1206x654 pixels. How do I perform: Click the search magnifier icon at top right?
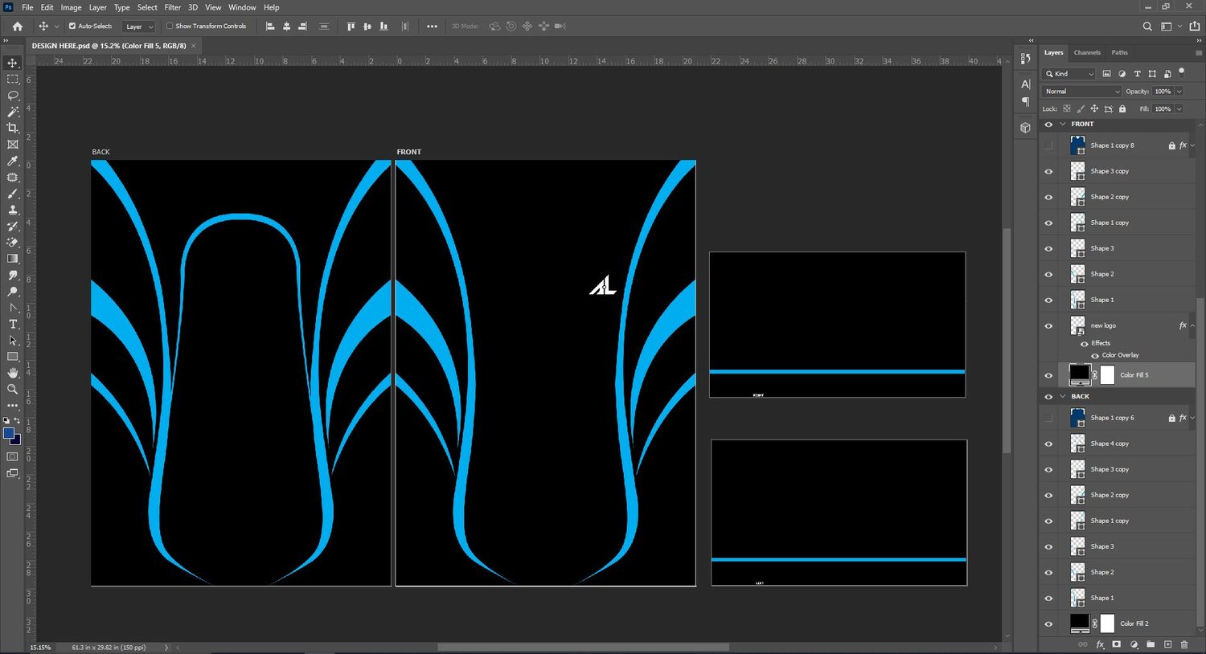click(x=1147, y=27)
